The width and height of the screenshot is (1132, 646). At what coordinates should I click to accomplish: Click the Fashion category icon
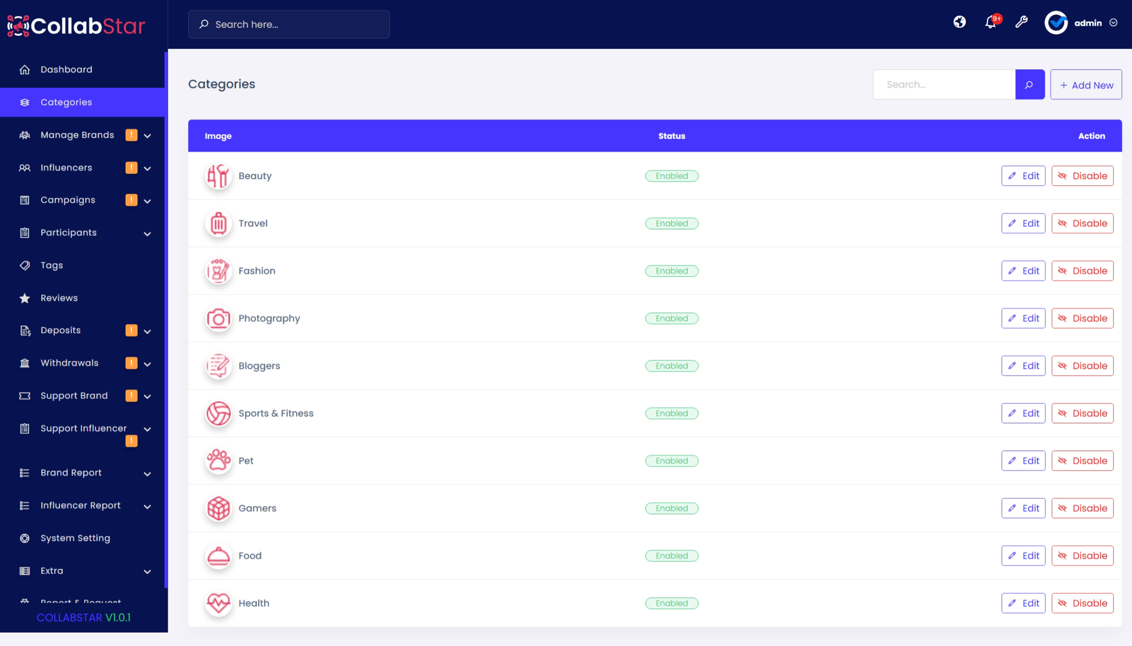click(x=218, y=271)
